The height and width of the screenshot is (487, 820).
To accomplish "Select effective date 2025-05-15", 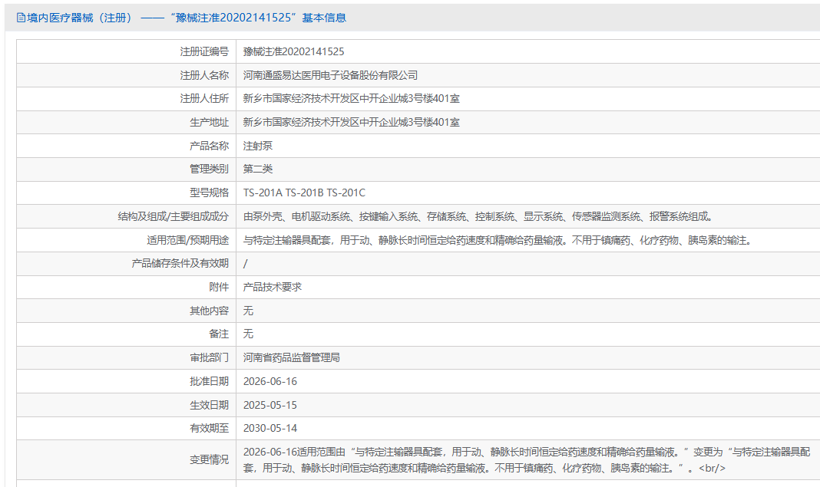I will tap(269, 405).
